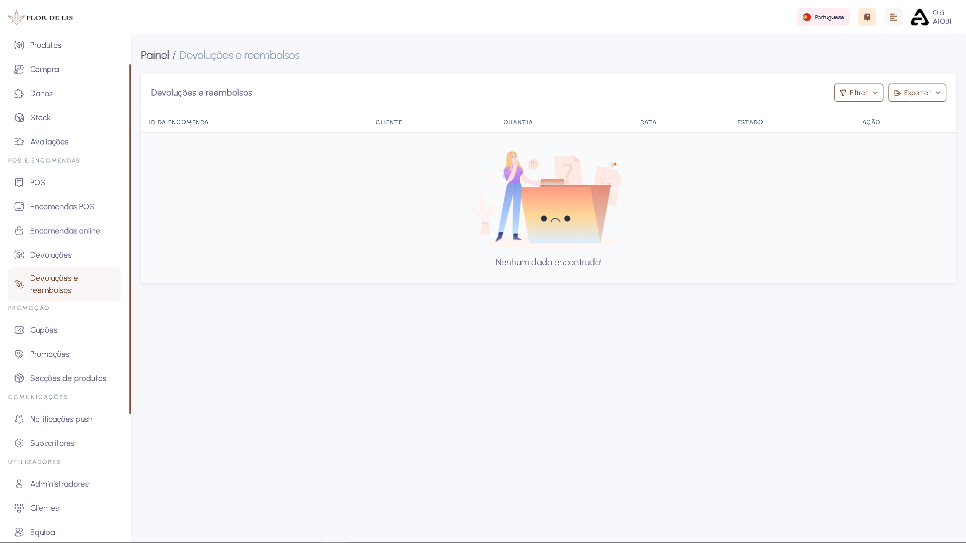Open Stock via its sidebar icon
966x543 pixels.
click(19, 117)
